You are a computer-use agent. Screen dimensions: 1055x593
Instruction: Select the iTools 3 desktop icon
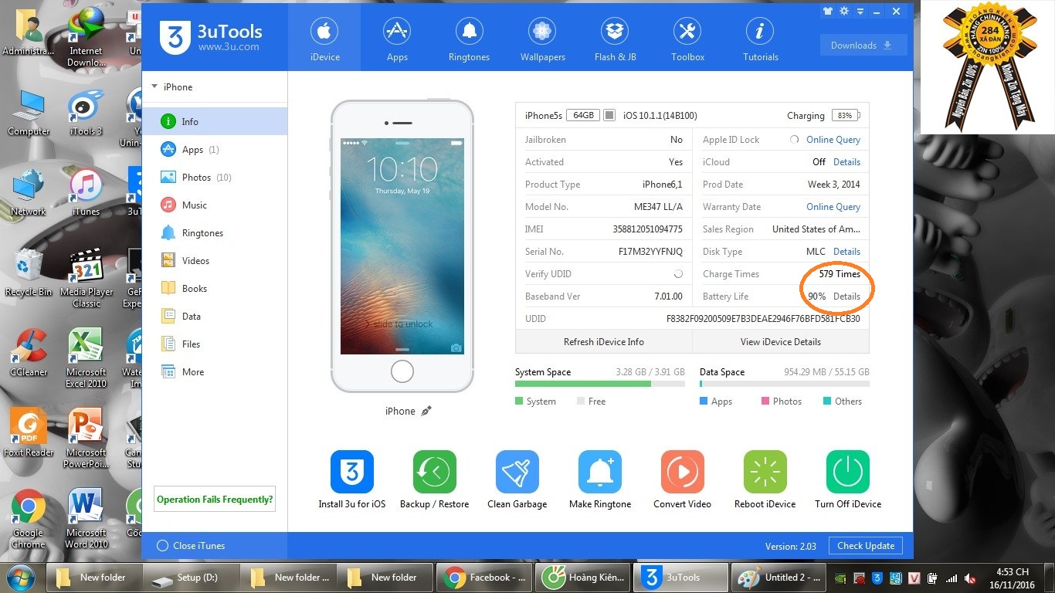[x=86, y=113]
